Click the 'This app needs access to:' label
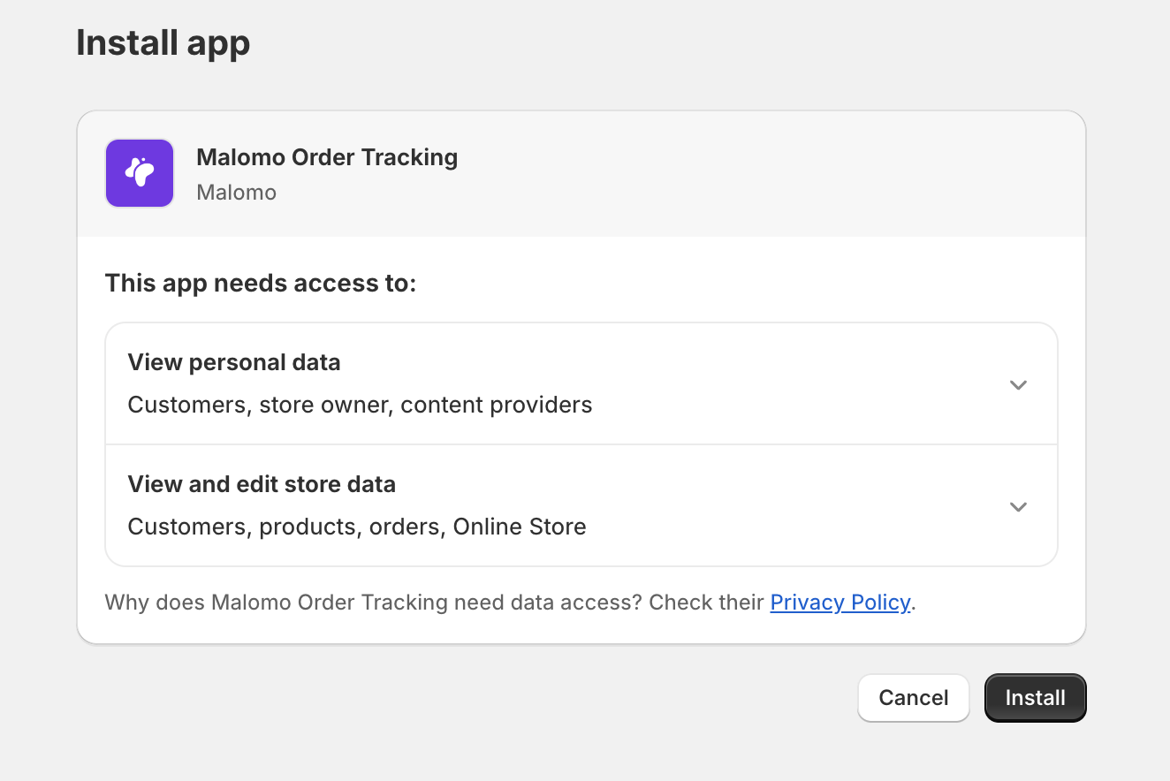This screenshot has height=781, width=1170. tap(260, 284)
